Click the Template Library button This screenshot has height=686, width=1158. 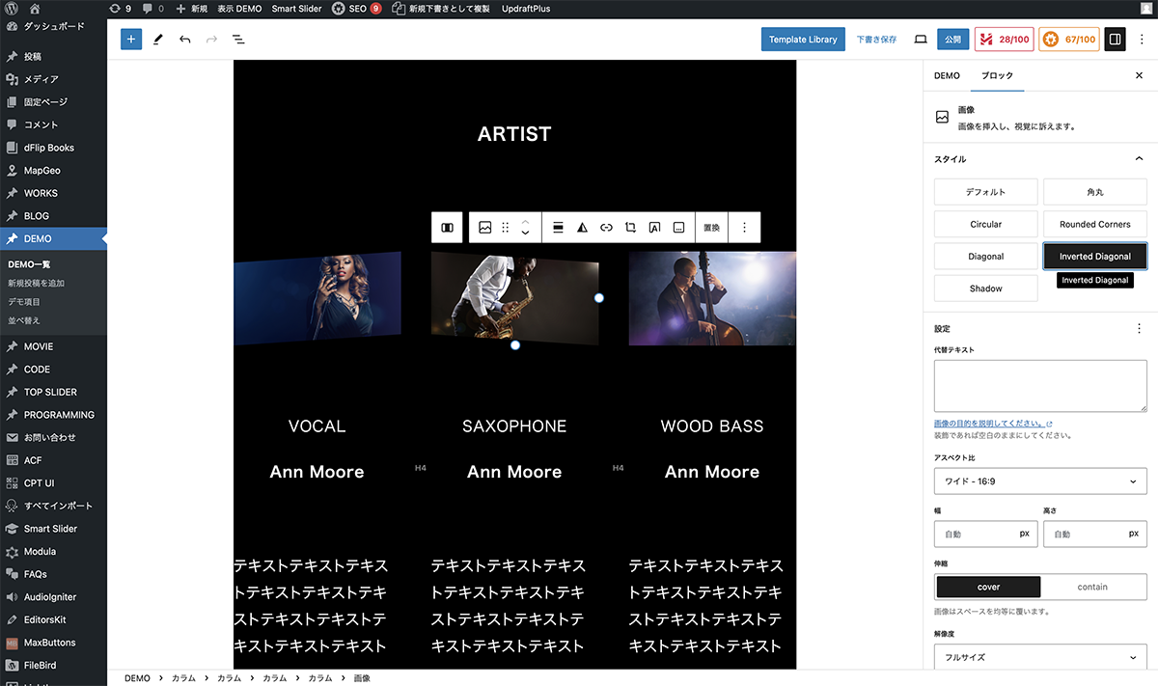802,40
